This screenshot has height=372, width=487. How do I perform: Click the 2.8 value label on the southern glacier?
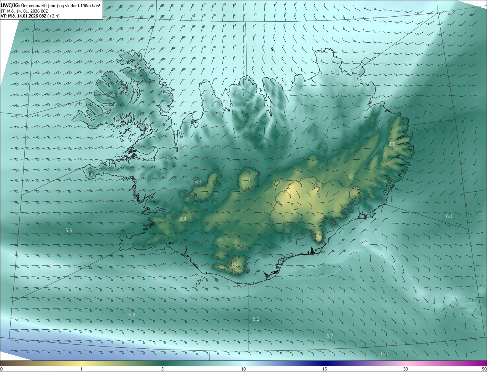[234, 265]
